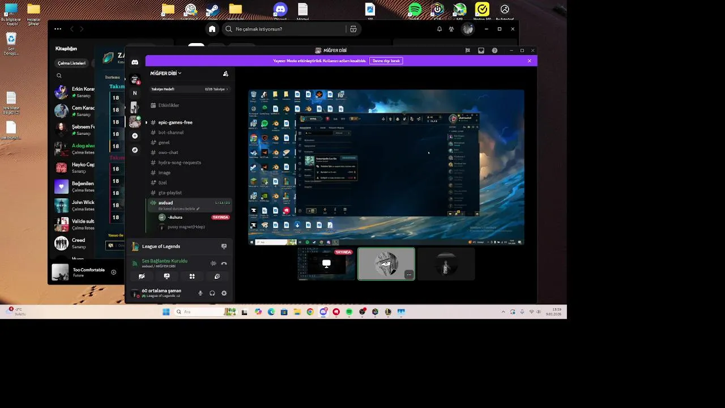This screenshot has width=725, height=408.
Task: Disconnect from voice channel icon
Action: point(224,263)
